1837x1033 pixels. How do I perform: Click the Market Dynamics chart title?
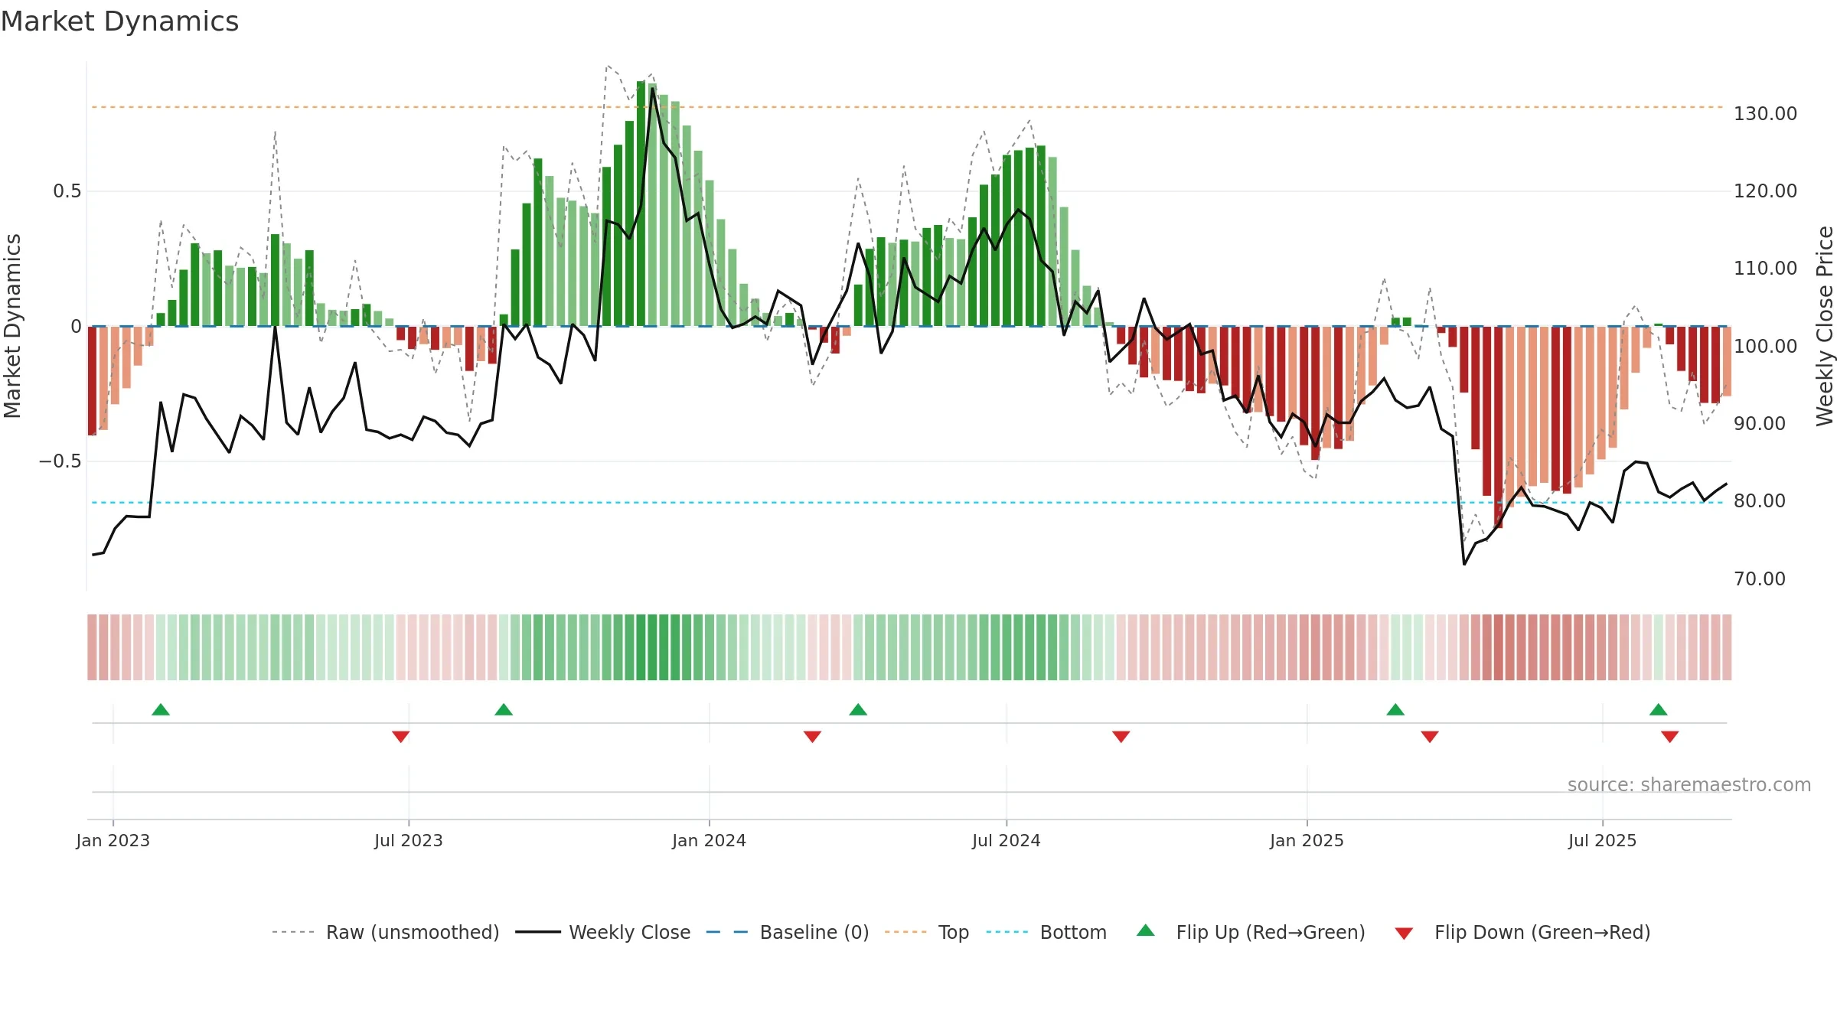click(x=120, y=21)
